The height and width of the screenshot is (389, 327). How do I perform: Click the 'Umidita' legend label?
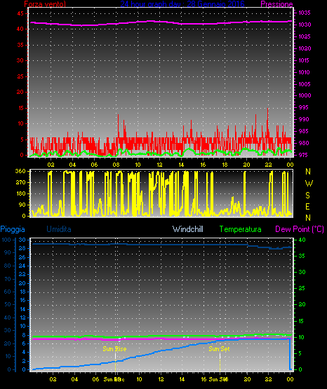pos(59,229)
